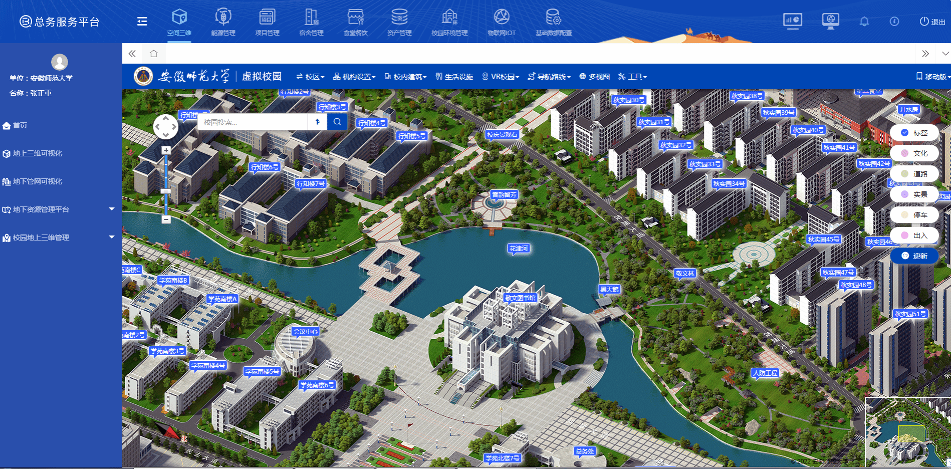Open the 食堂餐饮 module
Image resolution: width=951 pixels, height=469 pixels.
(355, 23)
